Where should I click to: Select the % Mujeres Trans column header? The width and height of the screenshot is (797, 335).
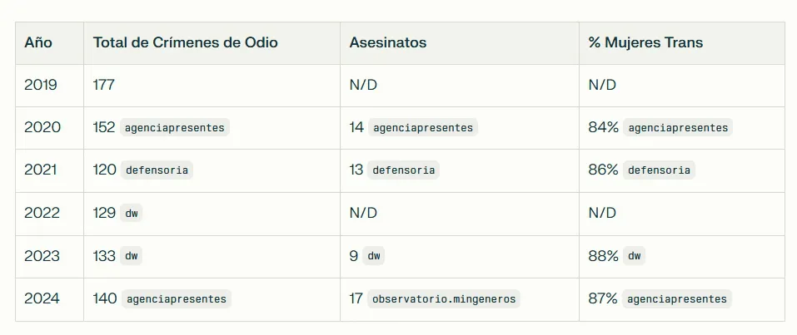pos(645,43)
